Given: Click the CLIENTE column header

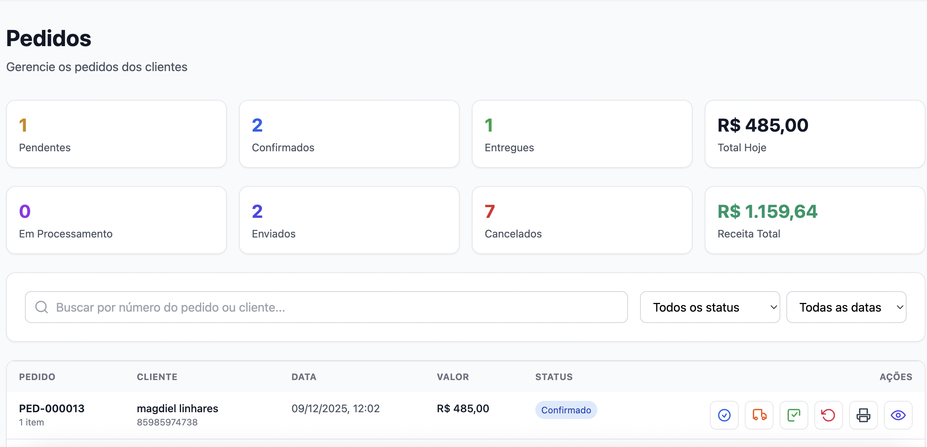Looking at the screenshot, I should coord(157,377).
